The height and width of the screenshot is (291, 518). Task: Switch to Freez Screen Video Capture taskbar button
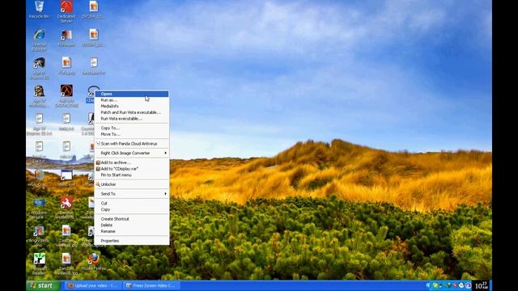point(151,285)
